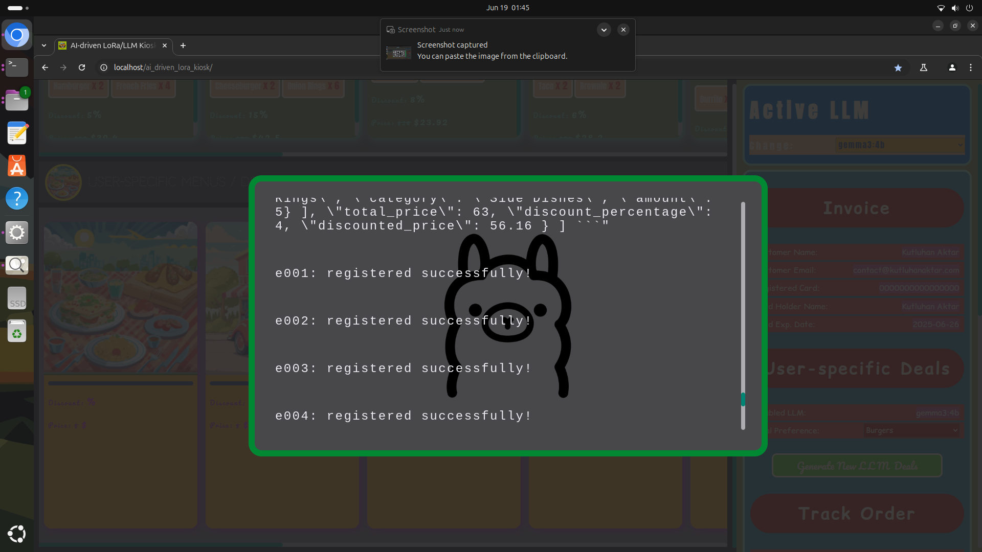Image resolution: width=982 pixels, height=552 pixels.
Task: Dismiss the screenshot captured notification
Action: coord(623,30)
